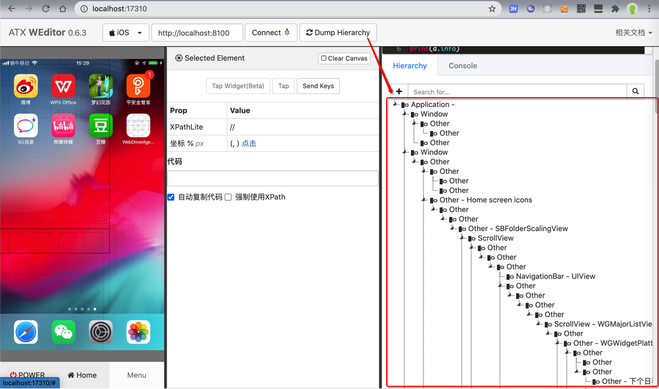Viewport: 659px width, 389px height.
Task: Click the ATX WEditor title
Action: click(x=47, y=32)
